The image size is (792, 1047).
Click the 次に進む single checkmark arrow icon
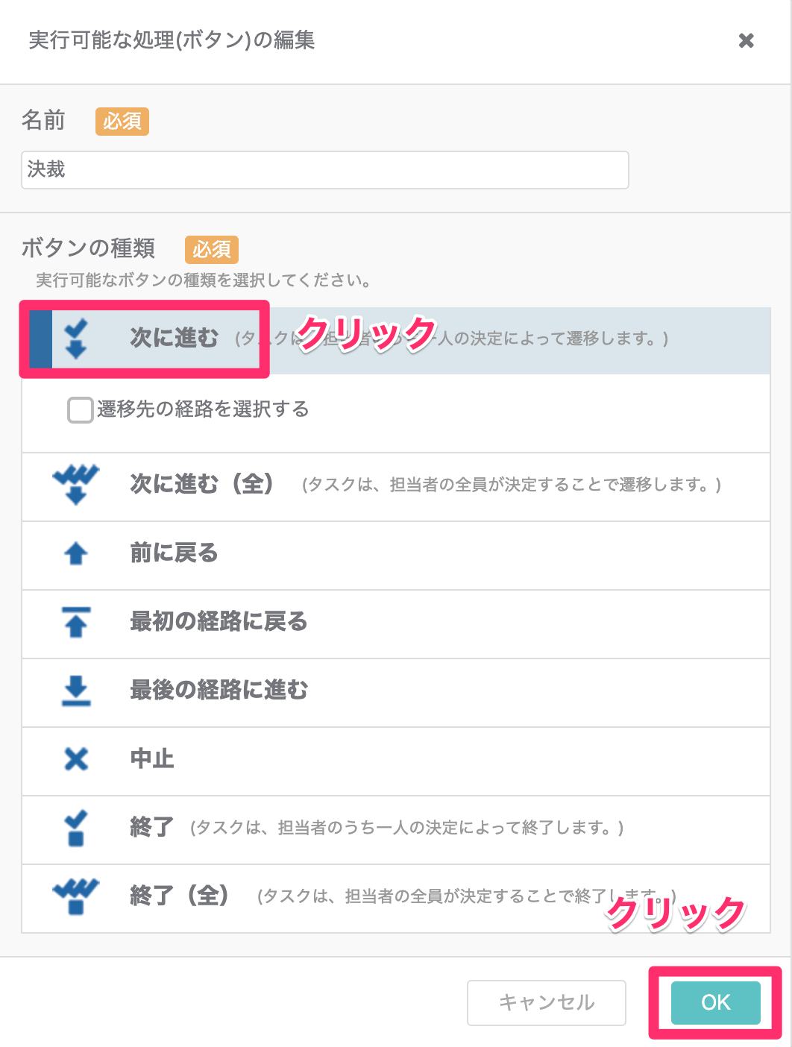click(75, 339)
